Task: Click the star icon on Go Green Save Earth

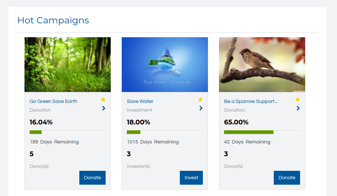Action: [103, 99]
